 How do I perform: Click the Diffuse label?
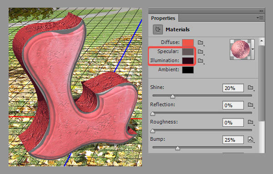[x=170, y=42]
